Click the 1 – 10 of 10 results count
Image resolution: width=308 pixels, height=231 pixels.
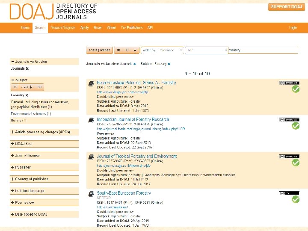point(197,74)
